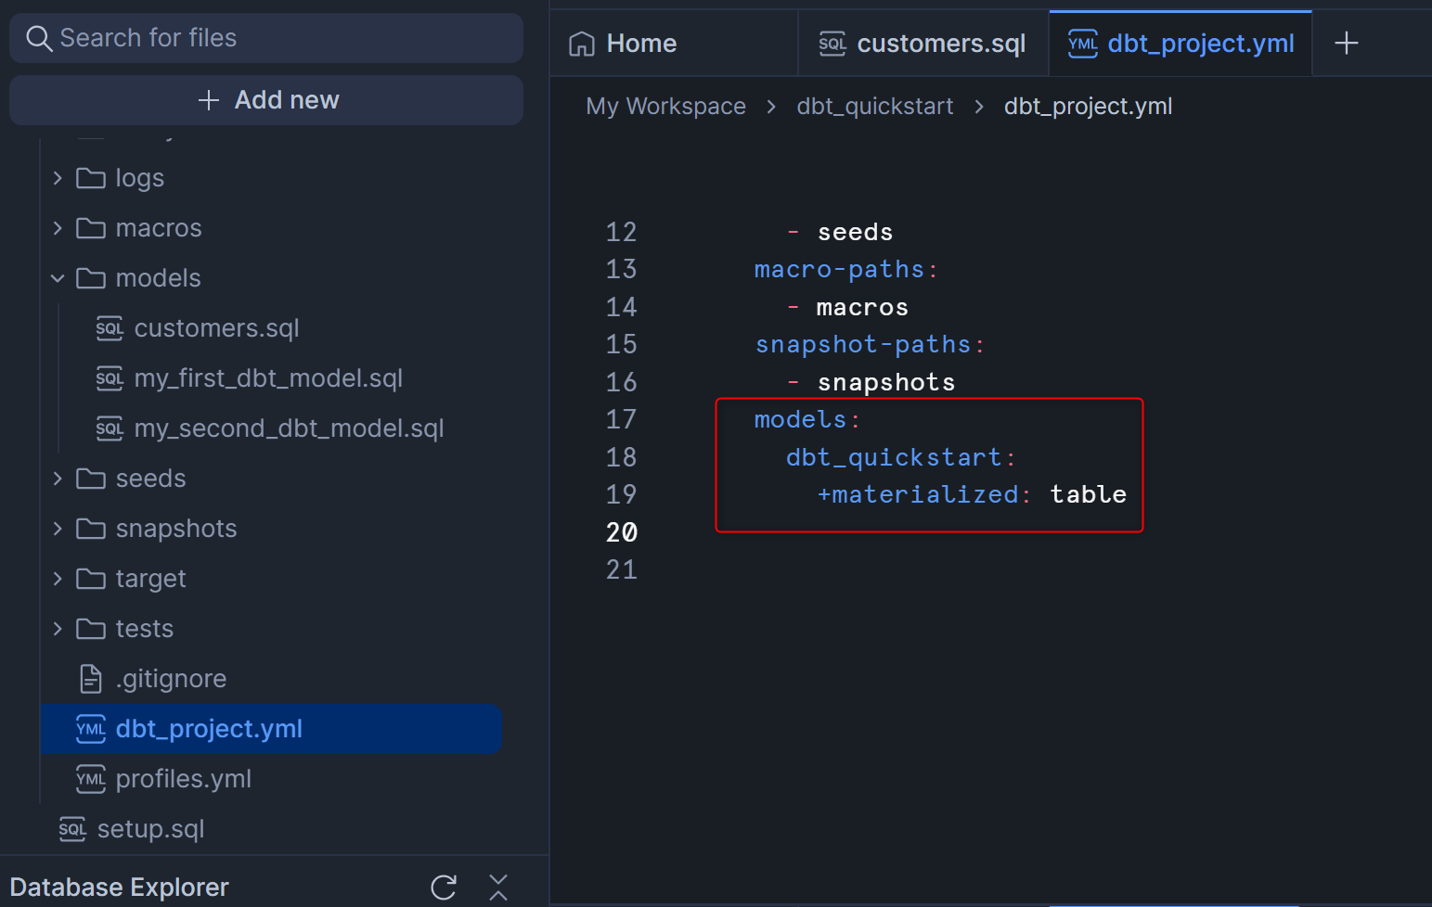Click the SQL icon beside setup.sql
The width and height of the screenshot is (1432, 907).
point(72,829)
